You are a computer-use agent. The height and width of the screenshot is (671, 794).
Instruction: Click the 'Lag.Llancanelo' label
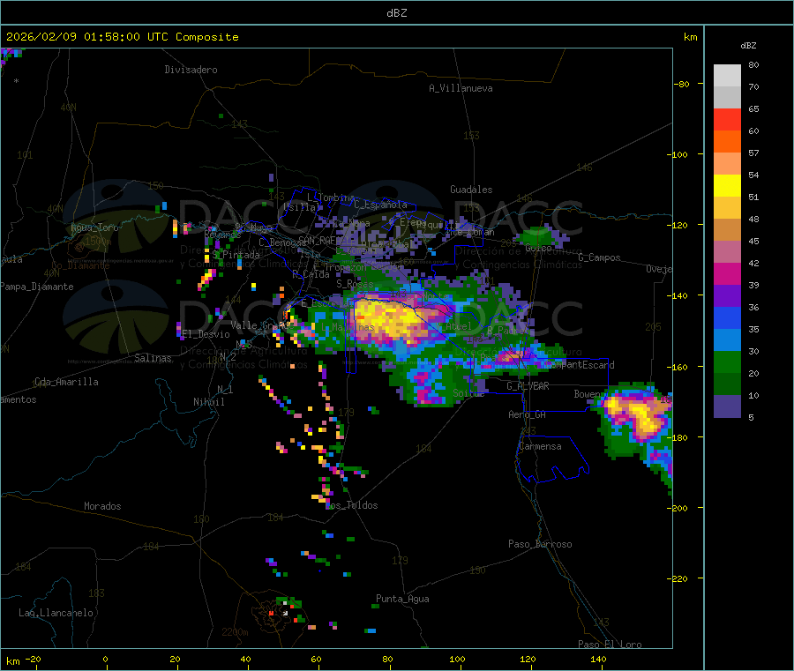tap(56, 613)
